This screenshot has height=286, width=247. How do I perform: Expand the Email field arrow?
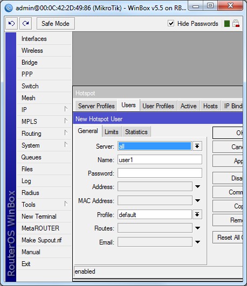[x=197, y=242]
